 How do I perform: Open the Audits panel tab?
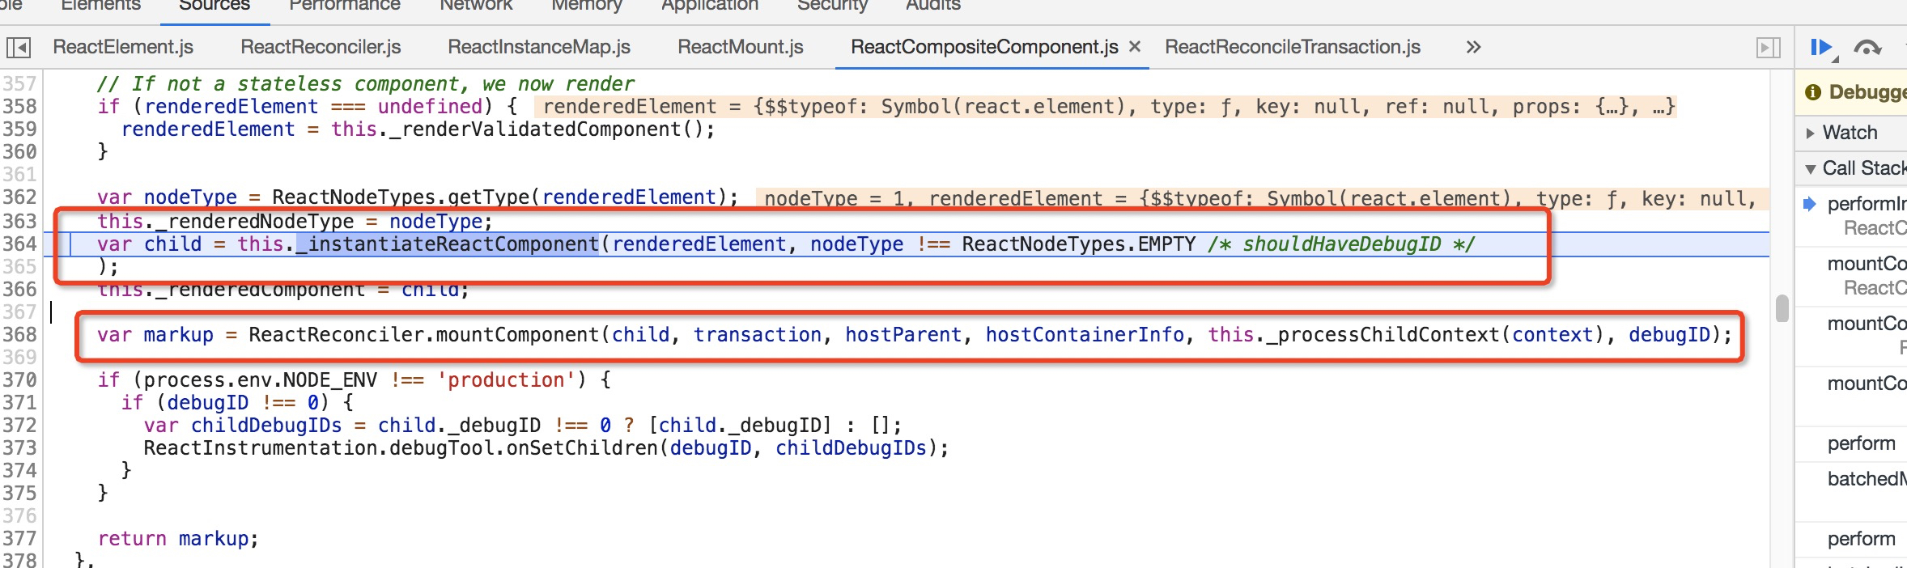coord(933,6)
